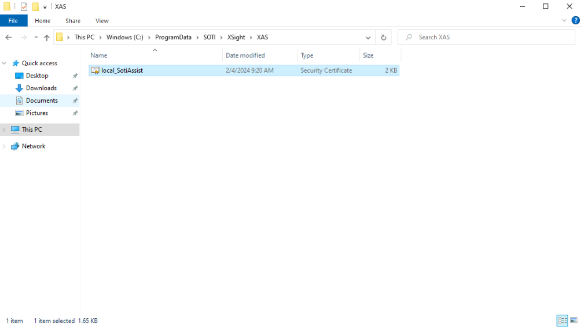The height and width of the screenshot is (331, 584).
Task: Click Windows (C:) in the address path
Action: (125, 37)
